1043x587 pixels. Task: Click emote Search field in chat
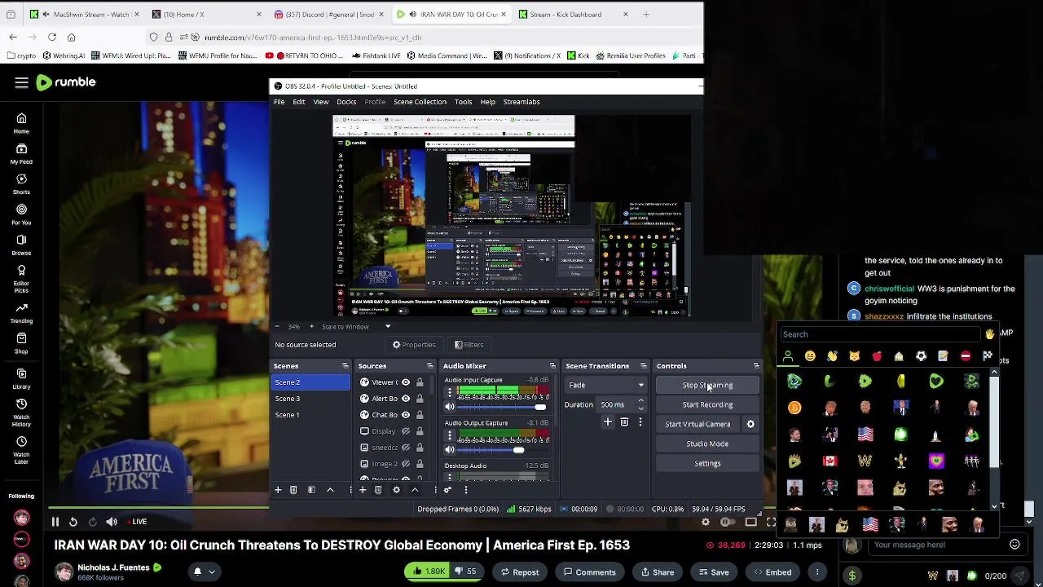[x=880, y=334]
